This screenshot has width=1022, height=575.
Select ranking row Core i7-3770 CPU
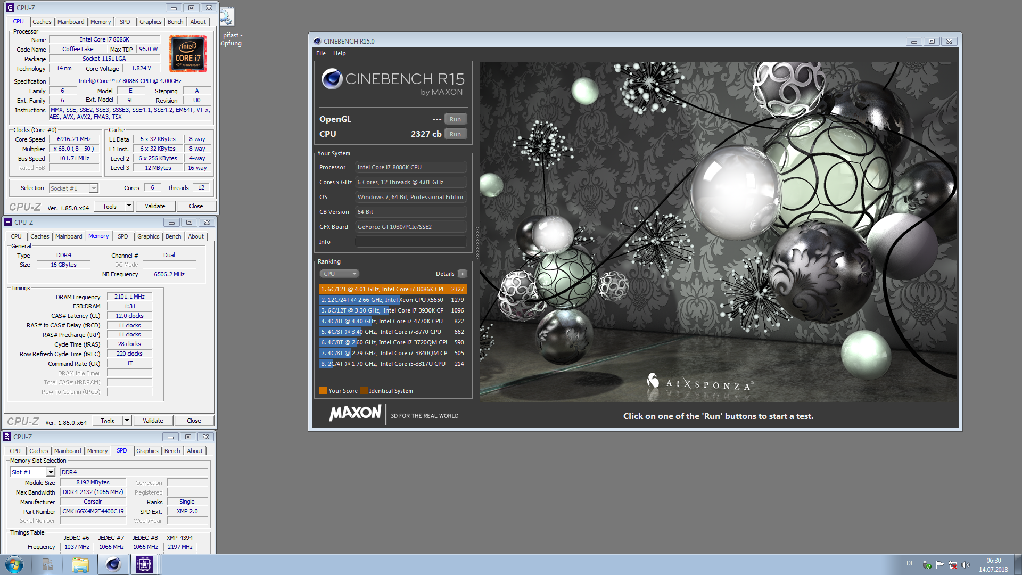click(x=393, y=332)
